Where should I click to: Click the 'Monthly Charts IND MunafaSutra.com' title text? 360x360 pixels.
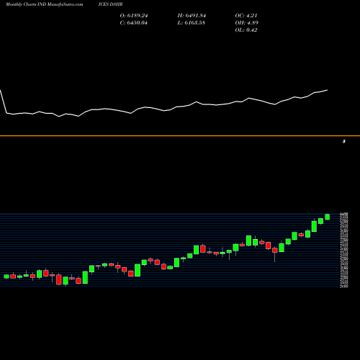45,4
